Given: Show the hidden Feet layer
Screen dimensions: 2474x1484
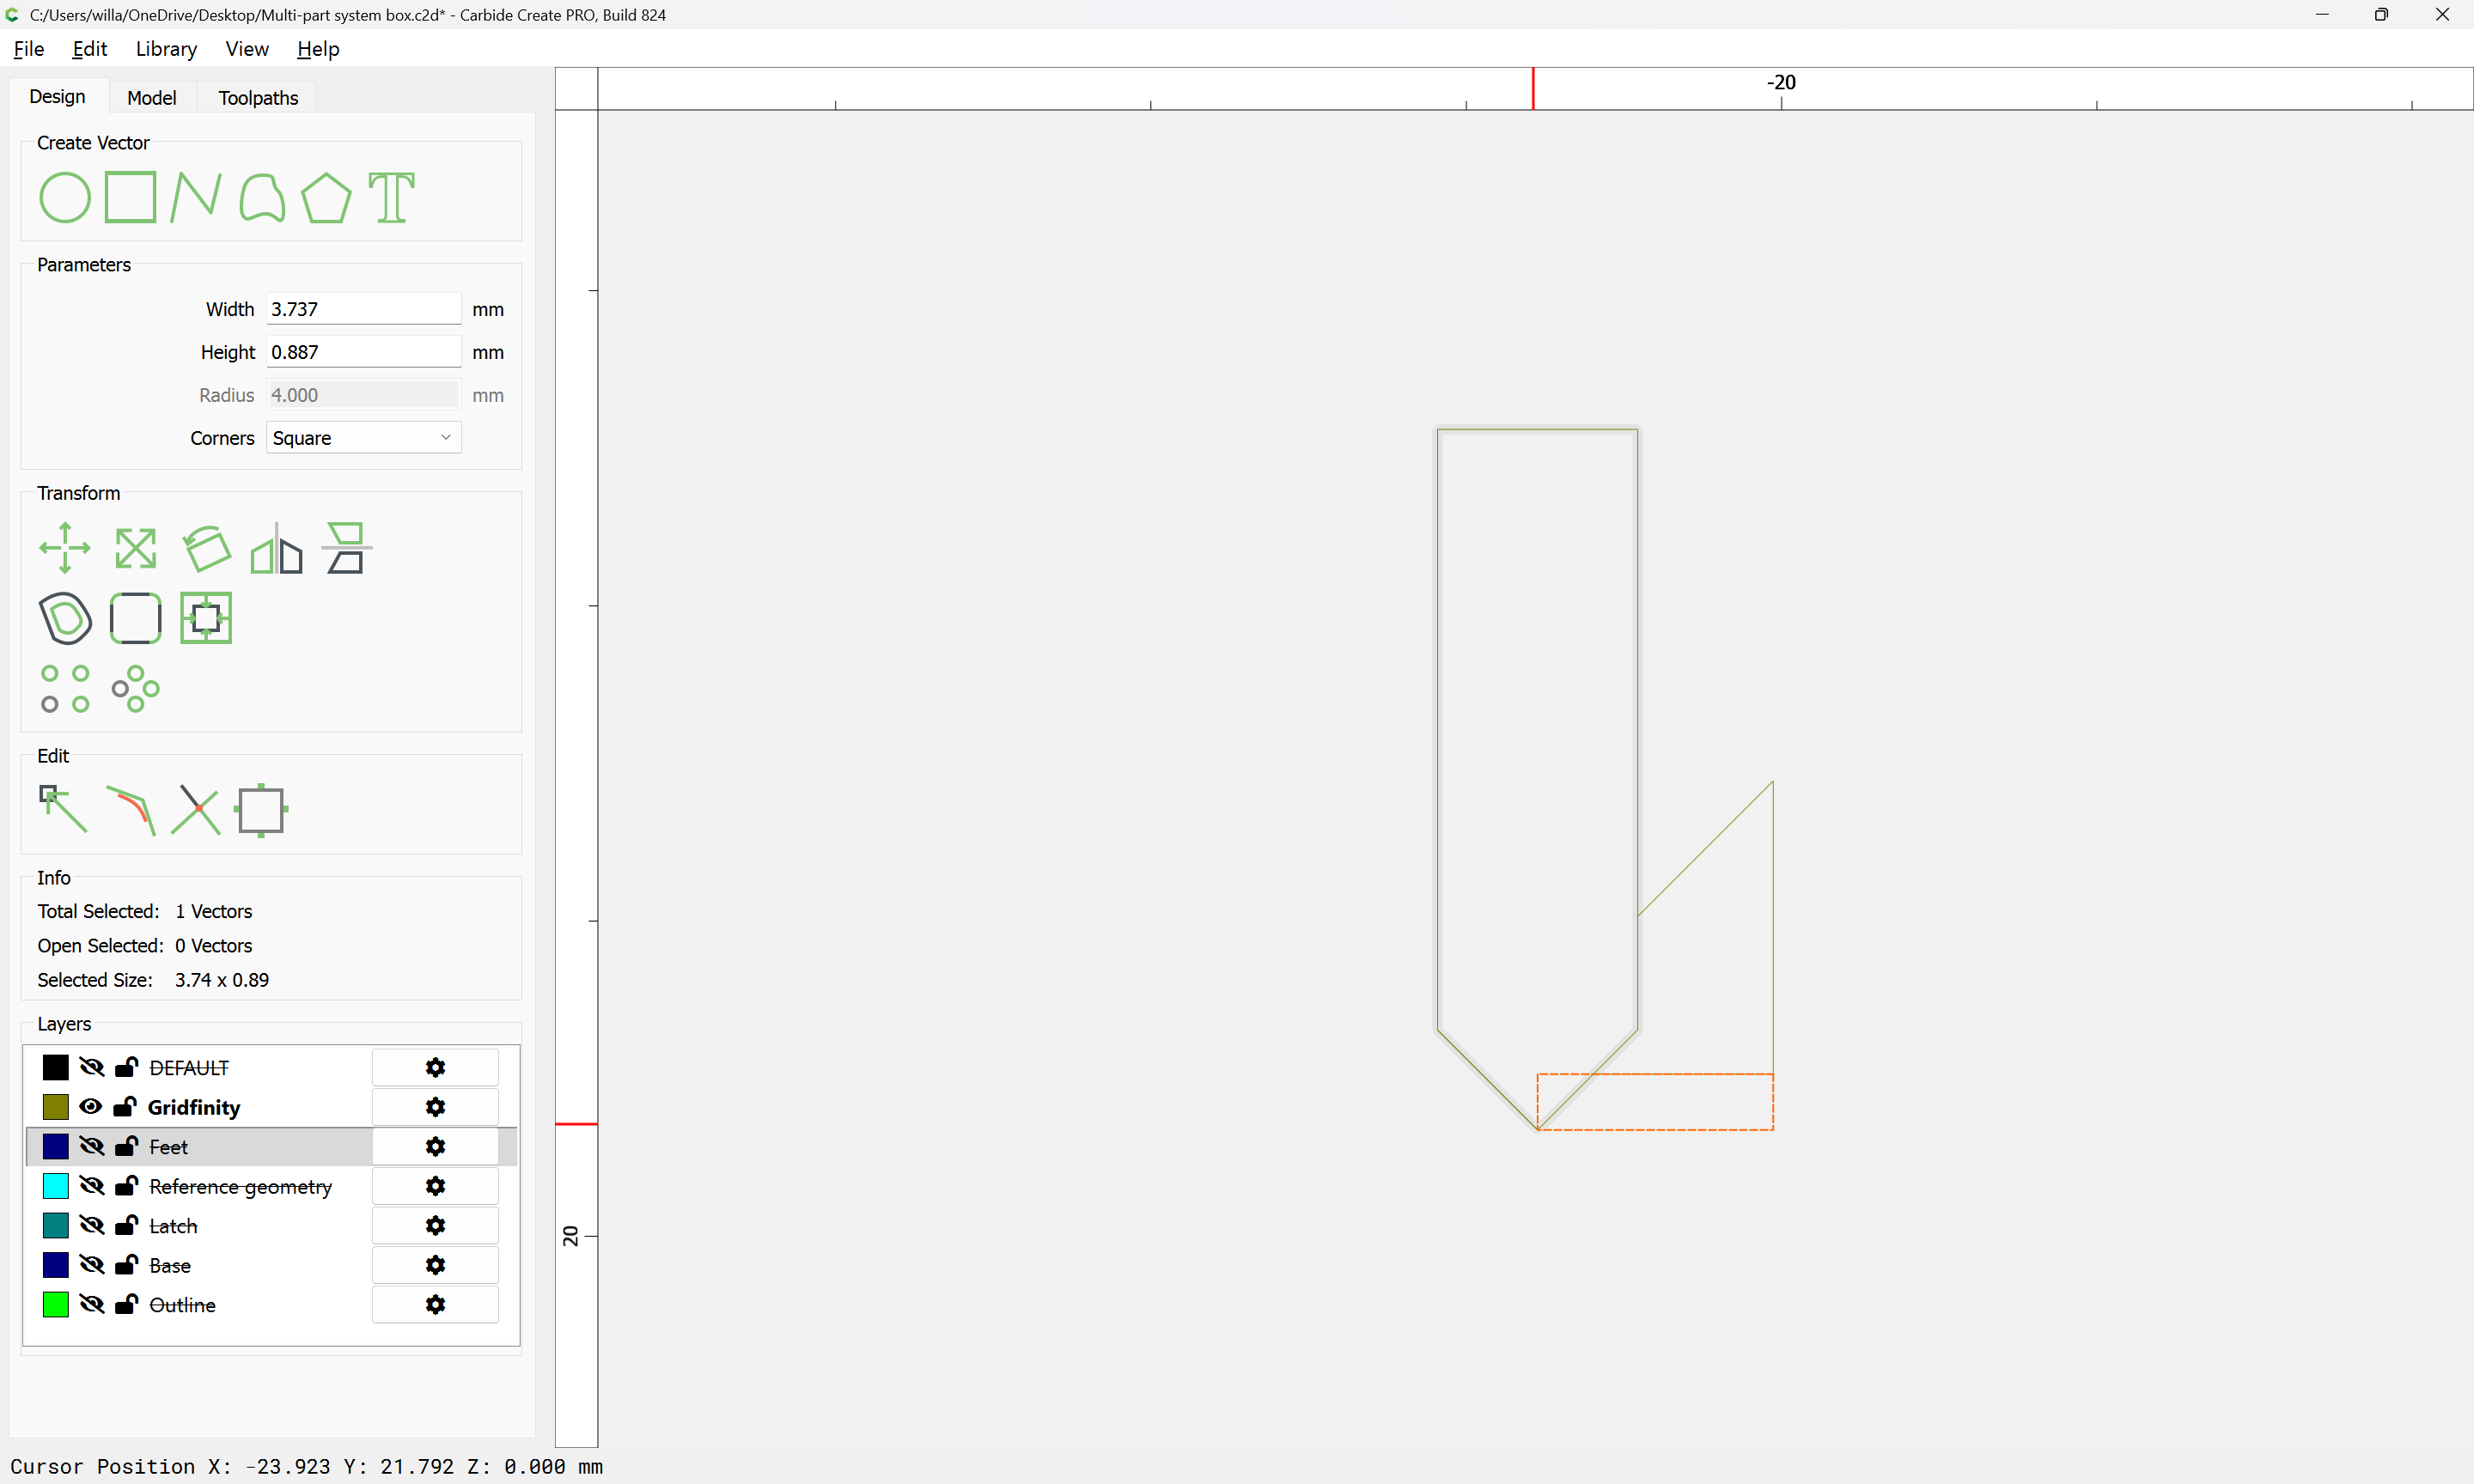Looking at the screenshot, I should point(91,1146).
